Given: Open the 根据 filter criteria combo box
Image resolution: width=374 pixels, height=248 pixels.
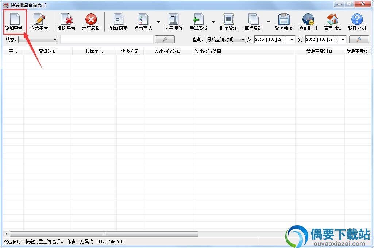Looking at the screenshot, I should [x=38, y=40].
